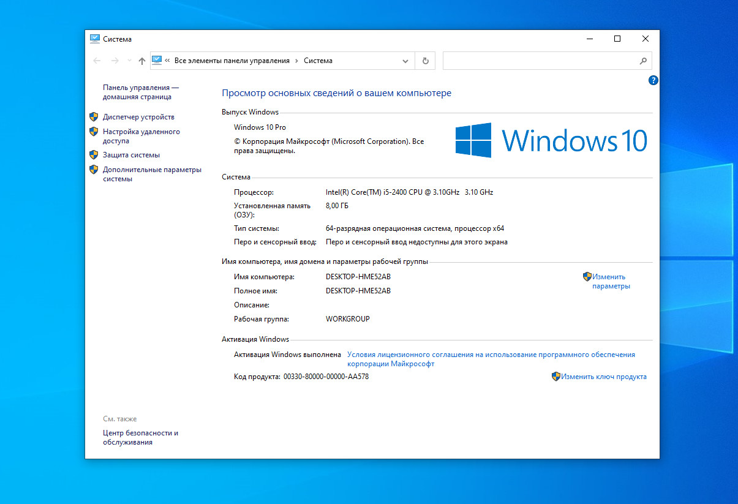The height and width of the screenshot is (504, 738).
Task: Click the workgroup value 'WORKGROUP'
Action: [x=348, y=319]
